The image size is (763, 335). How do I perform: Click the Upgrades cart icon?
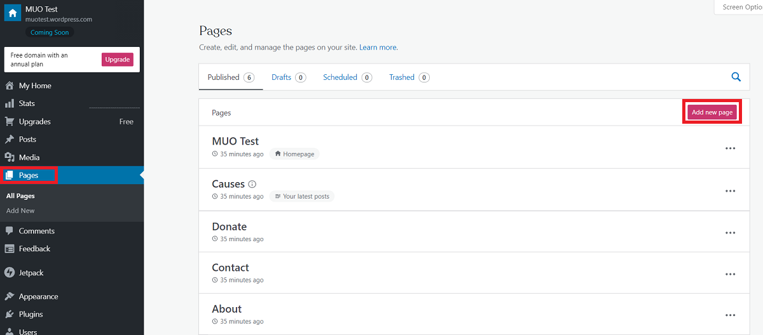coord(10,121)
